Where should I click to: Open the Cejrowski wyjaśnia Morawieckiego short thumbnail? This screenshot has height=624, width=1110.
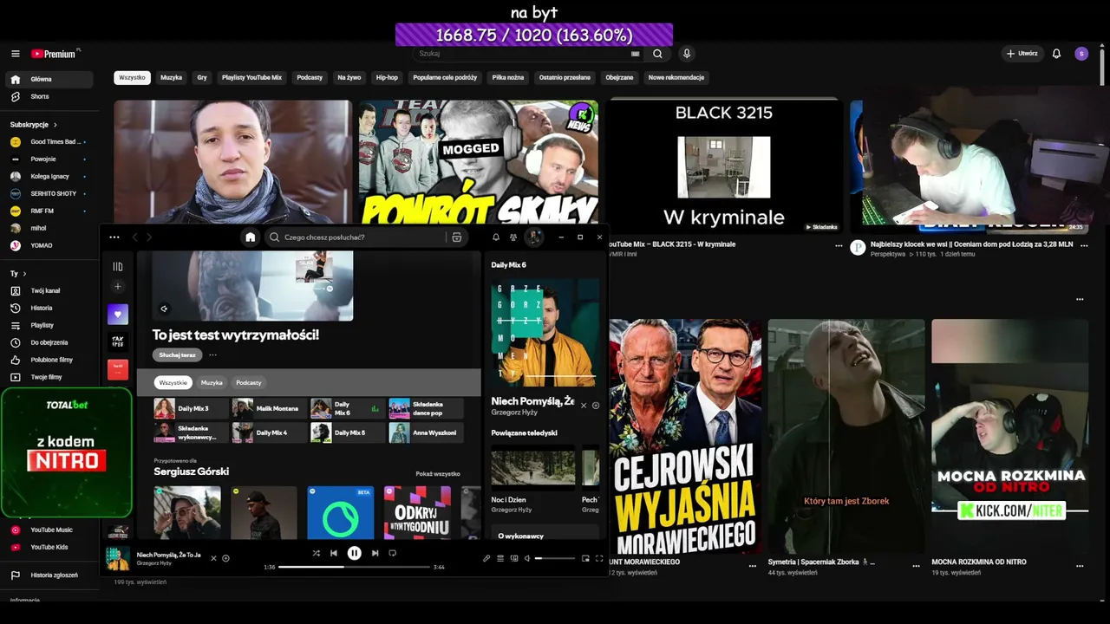[x=685, y=437]
